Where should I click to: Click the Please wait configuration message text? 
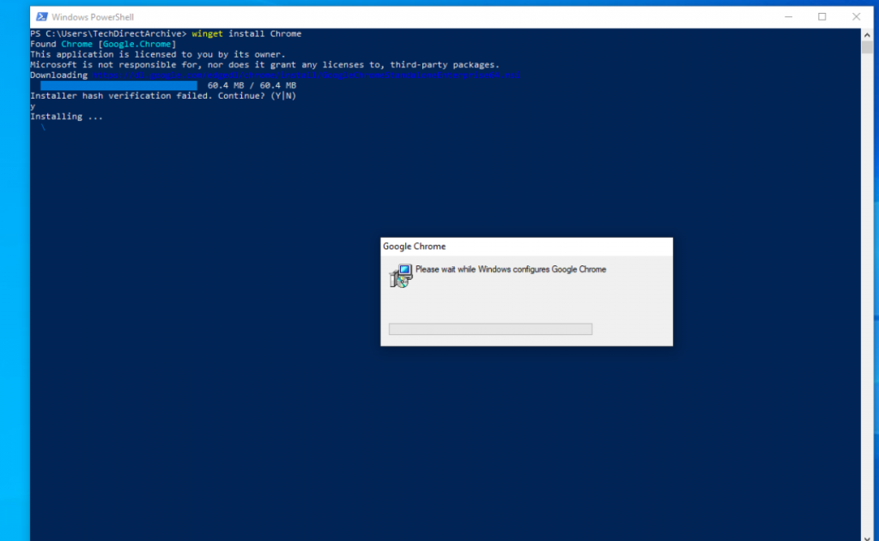tap(511, 269)
